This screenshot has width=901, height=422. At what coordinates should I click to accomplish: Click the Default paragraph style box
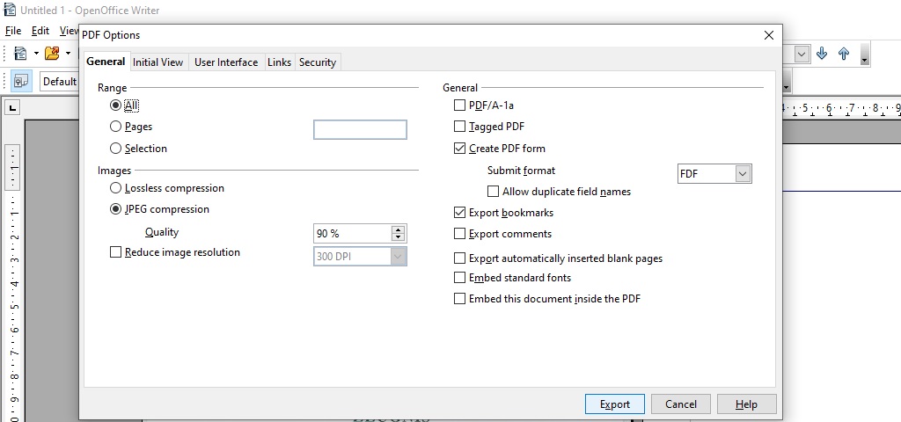[59, 81]
